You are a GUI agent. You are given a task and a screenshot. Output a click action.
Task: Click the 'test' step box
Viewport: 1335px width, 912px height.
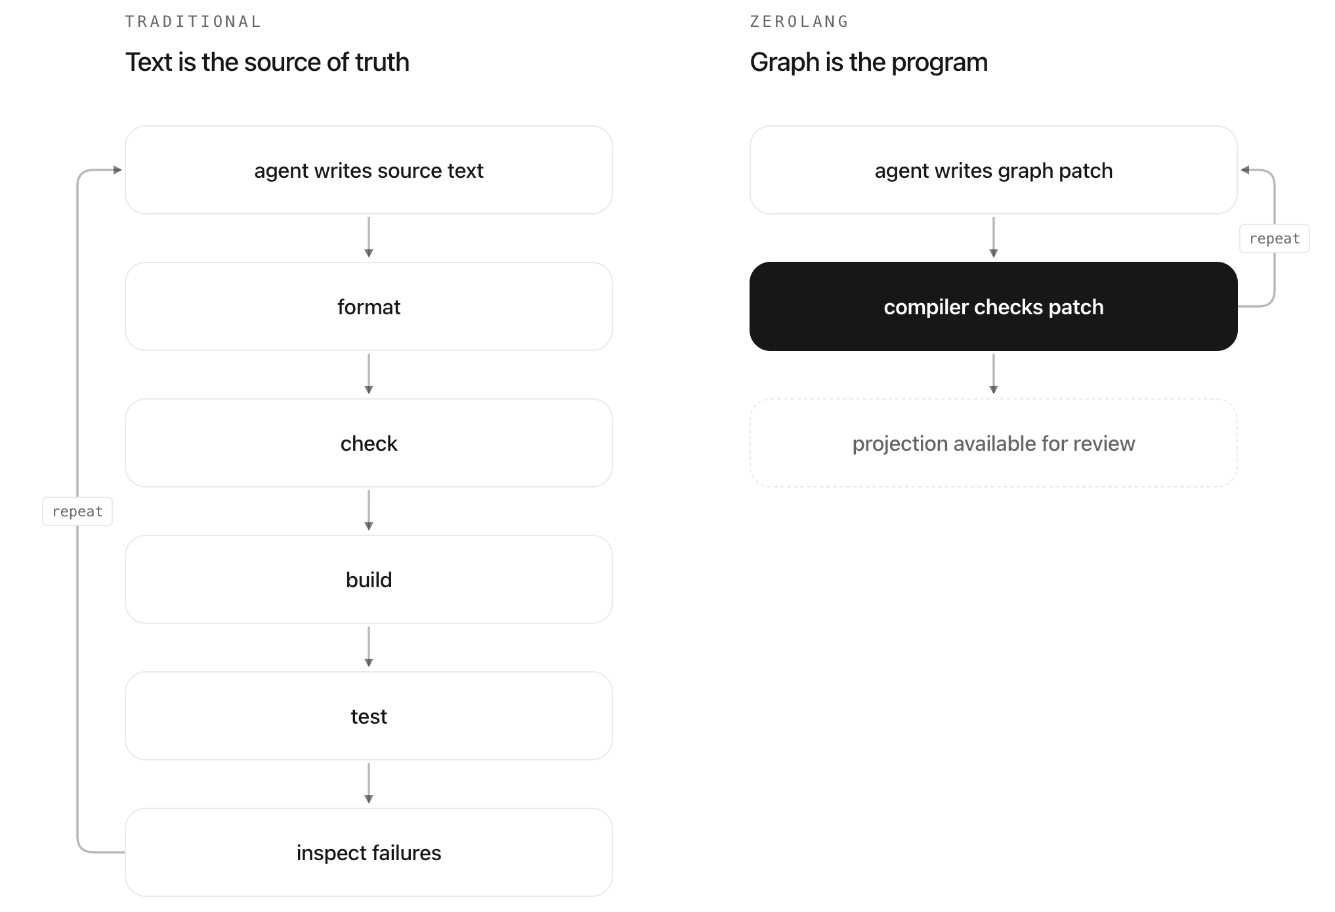[x=369, y=716]
